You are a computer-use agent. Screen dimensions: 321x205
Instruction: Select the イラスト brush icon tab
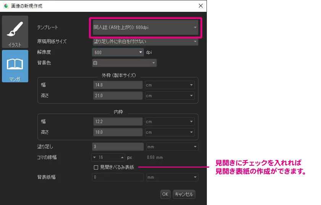15,32
